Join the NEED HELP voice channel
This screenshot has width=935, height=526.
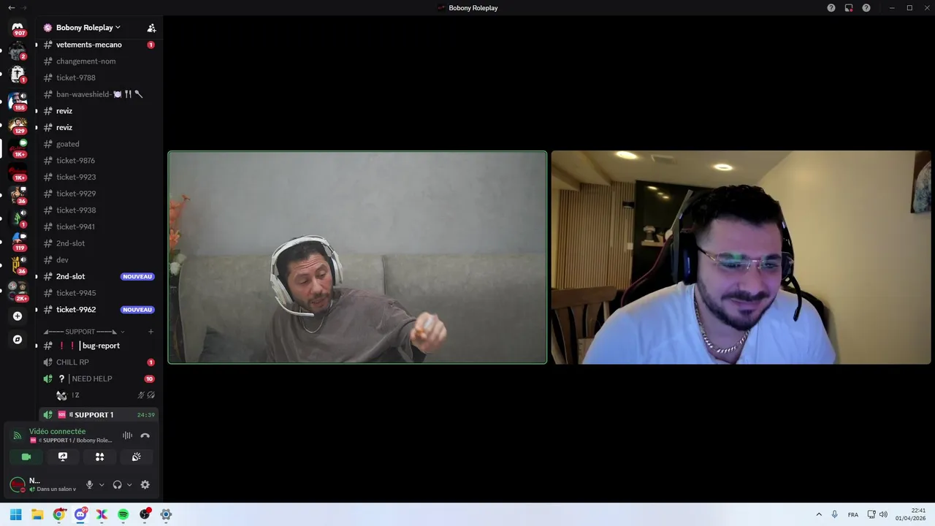click(99, 378)
